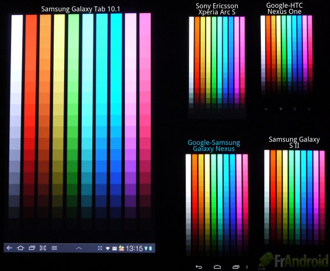The height and width of the screenshot is (271, 330).
Task: Click the Google-HTC Nexus One label
Action: pyautogui.click(x=284, y=8)
